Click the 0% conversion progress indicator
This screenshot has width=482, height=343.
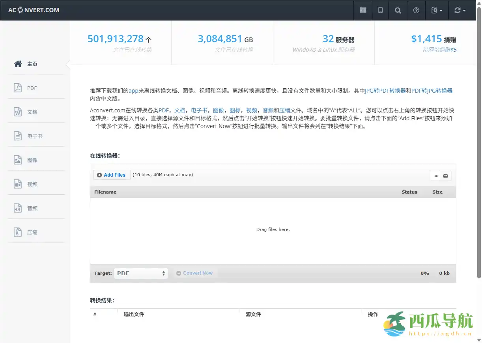424,273
